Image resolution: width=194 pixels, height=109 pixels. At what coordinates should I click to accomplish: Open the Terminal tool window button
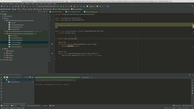tap(22, 106)
